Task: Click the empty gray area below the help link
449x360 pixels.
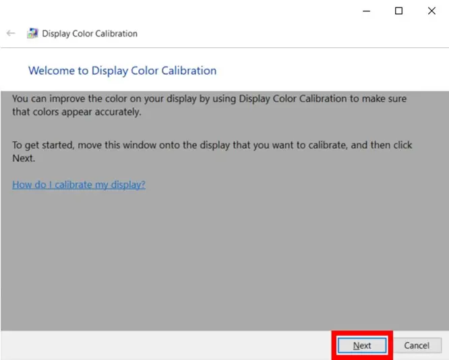Action: 222,263
